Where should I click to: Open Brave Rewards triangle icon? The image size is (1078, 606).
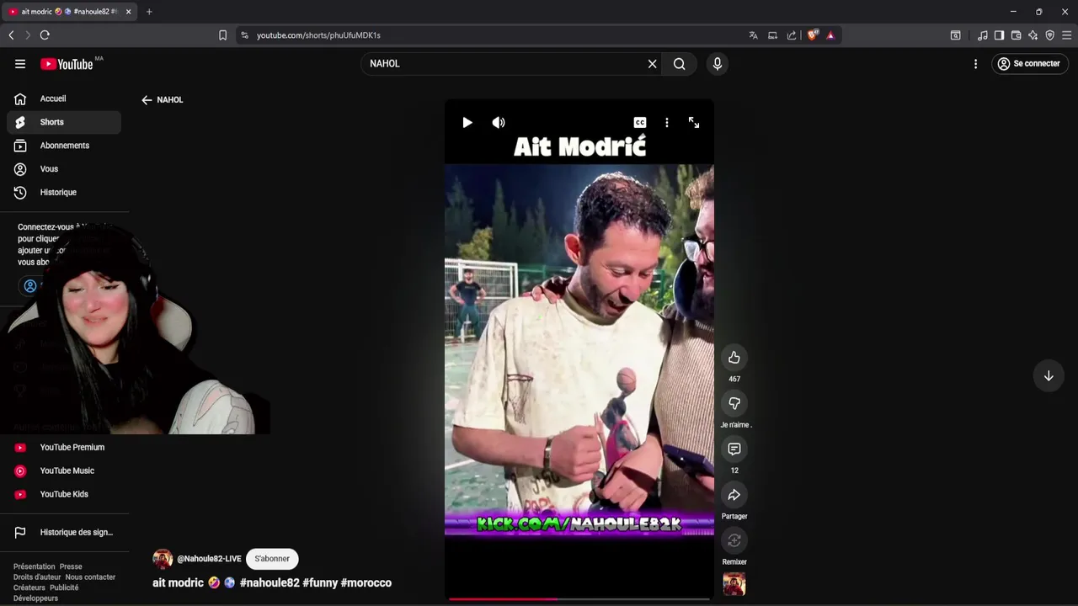830,35
